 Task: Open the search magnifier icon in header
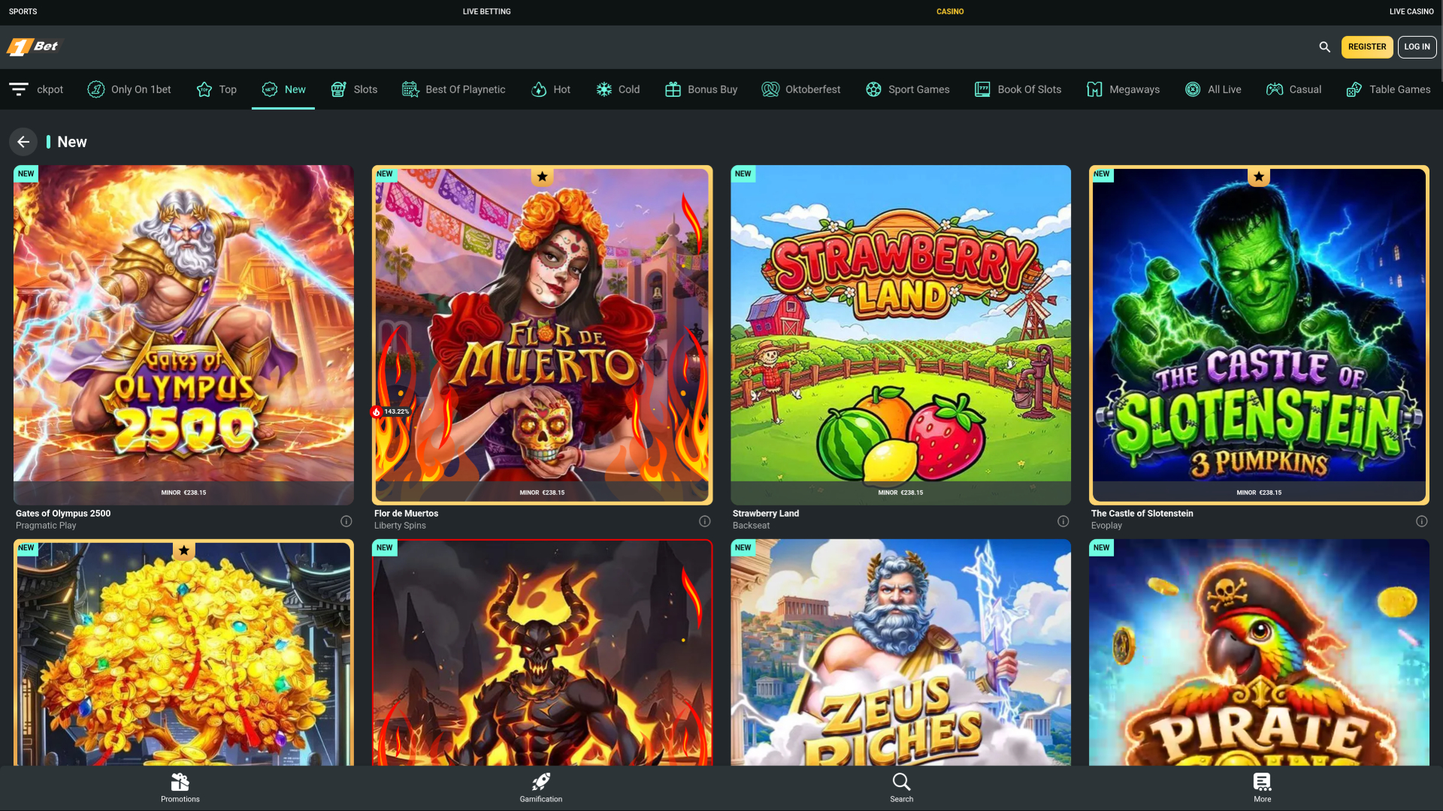(x=1324, y=47)
